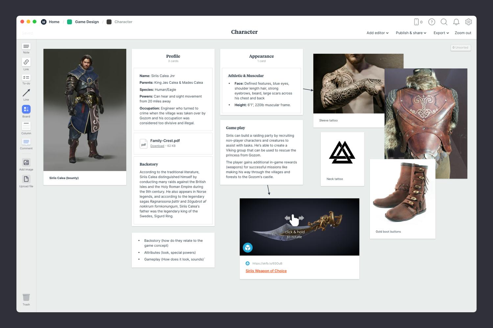The width and height of the screenshot is (493, 328).
Task: Click the Height: 6'1", 220lb bullet
Action: click(263, 105)
